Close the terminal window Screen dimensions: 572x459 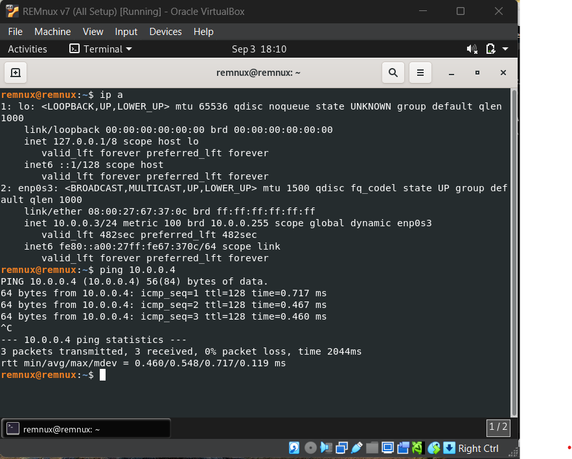pyautogui.click(x=503, y=73)
